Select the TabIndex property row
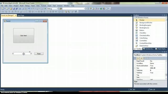 (x=149, y=70)
